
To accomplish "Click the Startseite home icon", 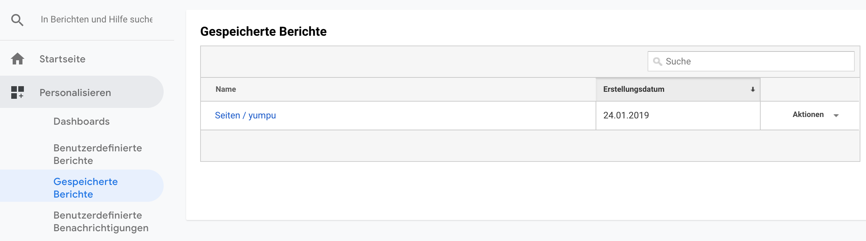I will (17, 59).
